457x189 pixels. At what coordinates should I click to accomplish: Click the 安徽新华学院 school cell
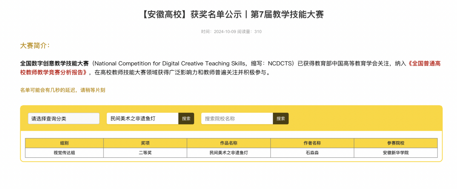(395, 153)
